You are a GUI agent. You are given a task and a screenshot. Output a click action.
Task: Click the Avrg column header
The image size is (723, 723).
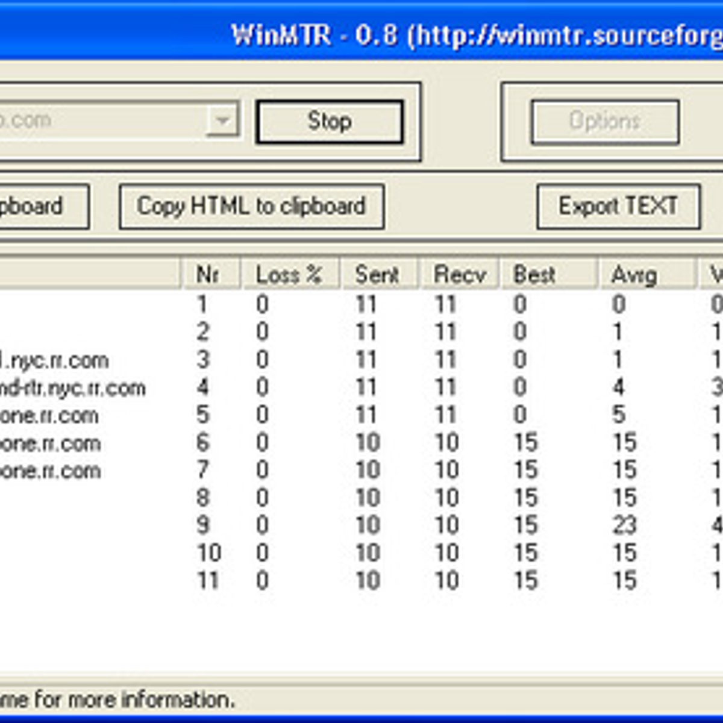(x=647, y=275)
